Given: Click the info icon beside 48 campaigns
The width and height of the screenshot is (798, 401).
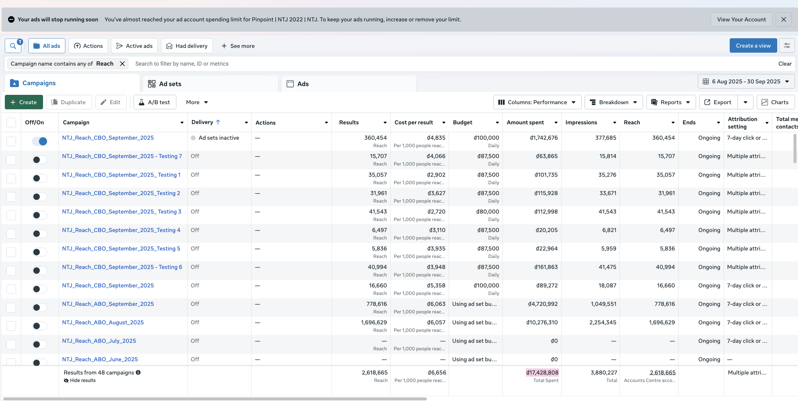Looking at the screenshot, I should click(x=138, y=372).
